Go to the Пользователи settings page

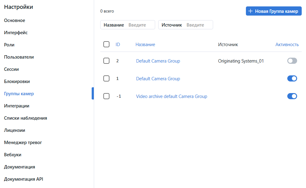point(19,57)
